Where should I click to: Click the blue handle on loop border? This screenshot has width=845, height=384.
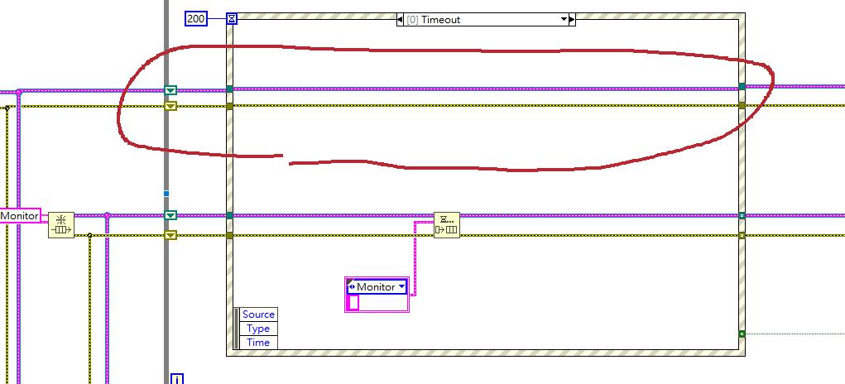(166, 194)
